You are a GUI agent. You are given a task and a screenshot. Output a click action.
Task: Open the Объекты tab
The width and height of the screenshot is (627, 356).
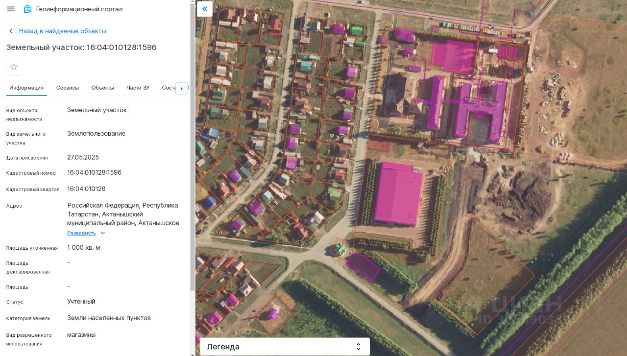(103, 88)
